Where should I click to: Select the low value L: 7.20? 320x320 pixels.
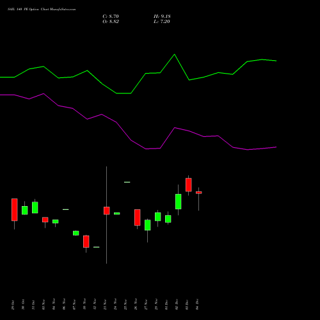pyautogui.click(x=162, y=22)
